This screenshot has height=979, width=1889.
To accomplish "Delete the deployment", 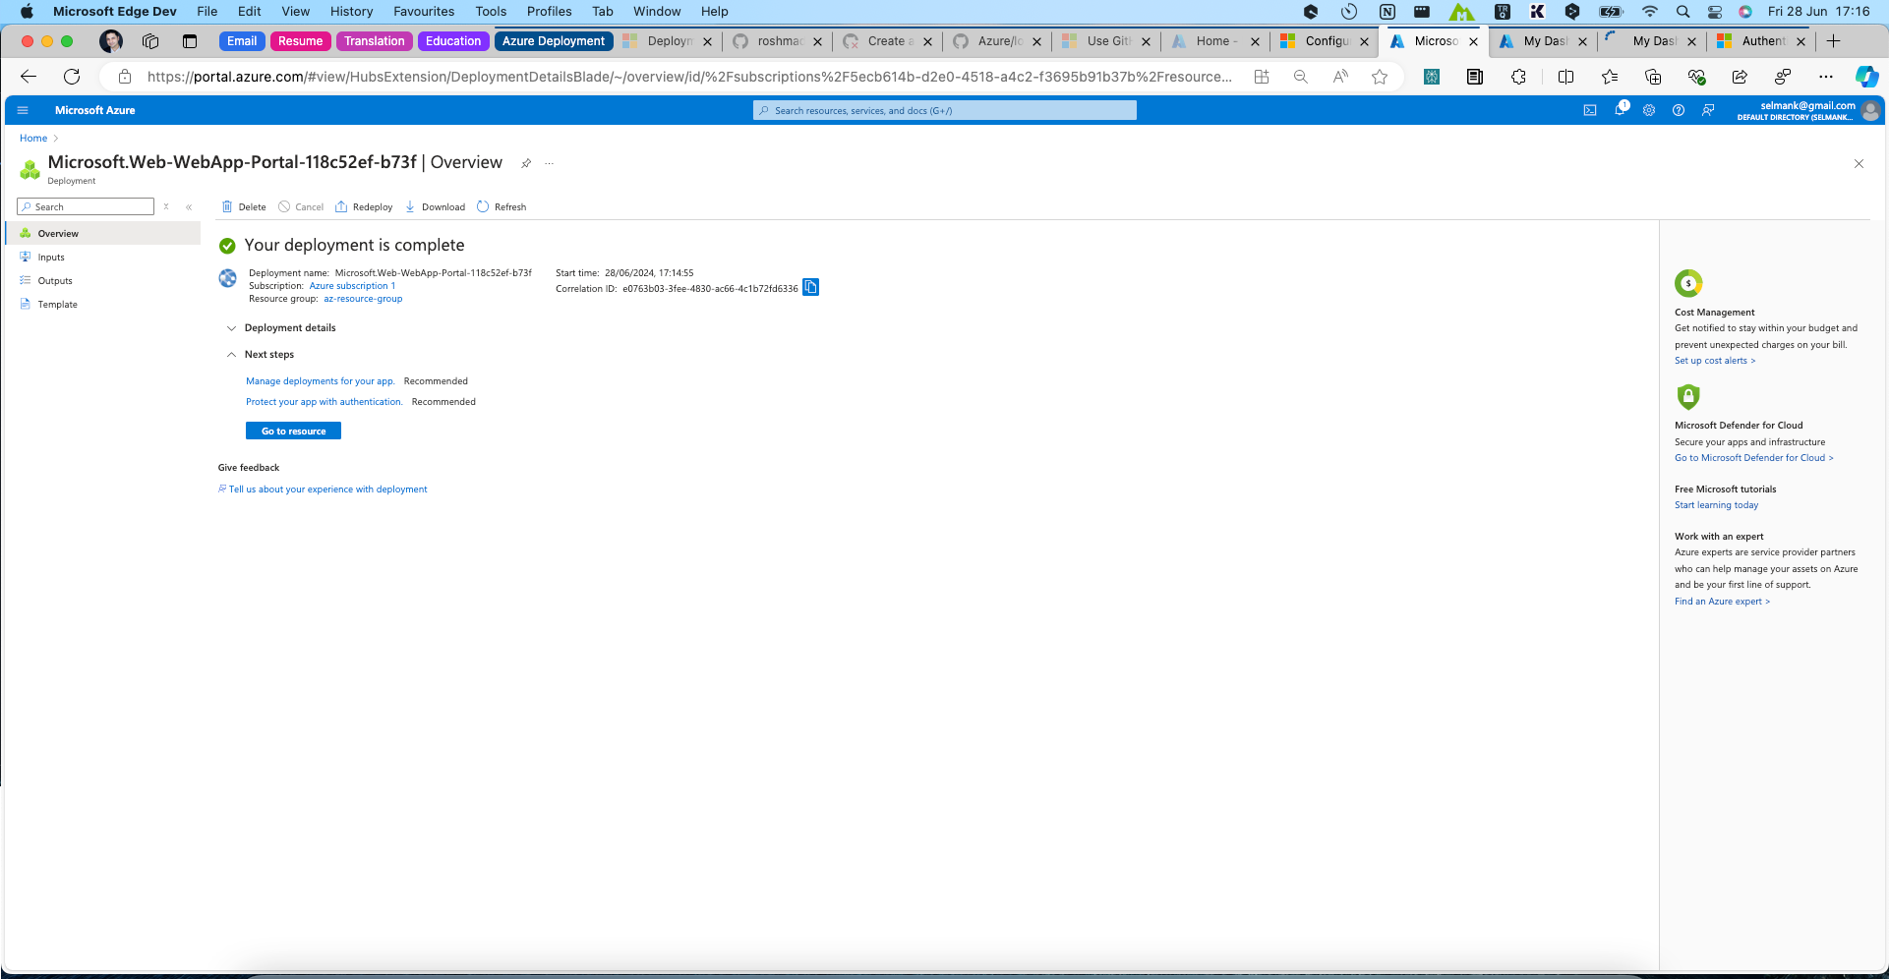I will click(244, 207).
